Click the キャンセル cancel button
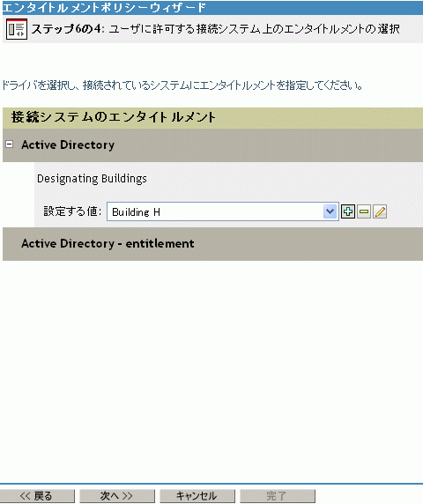 coord(197,496)
